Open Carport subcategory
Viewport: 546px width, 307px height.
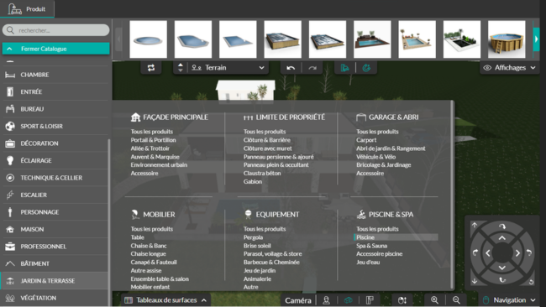point(366,140)
